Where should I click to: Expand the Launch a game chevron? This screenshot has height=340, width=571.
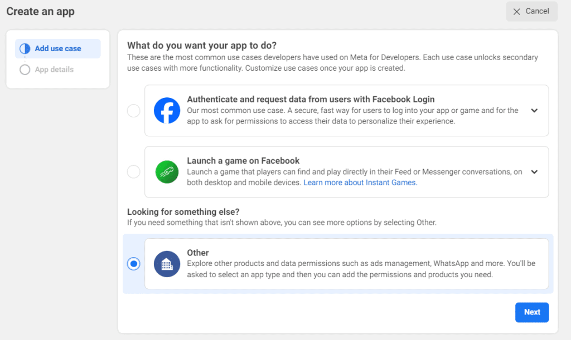[x=534, y=172]
